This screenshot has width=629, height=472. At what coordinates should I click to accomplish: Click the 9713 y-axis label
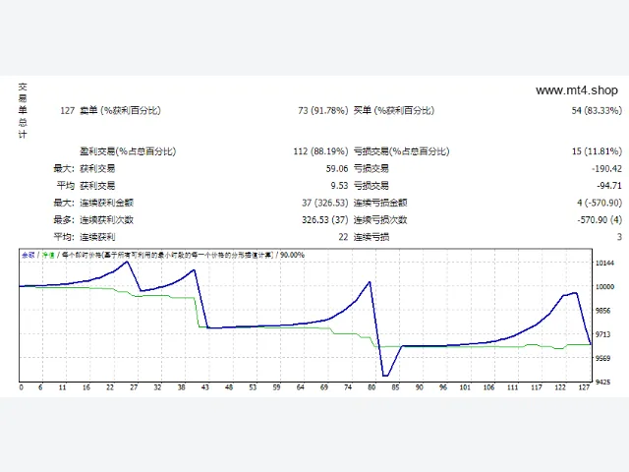[602, 334]
